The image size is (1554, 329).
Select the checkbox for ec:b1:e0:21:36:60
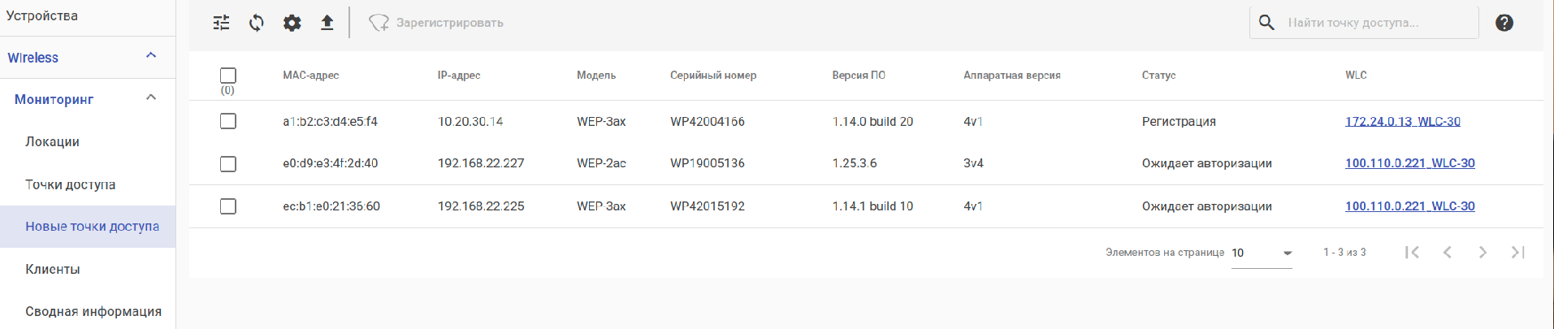coord(228,206)
